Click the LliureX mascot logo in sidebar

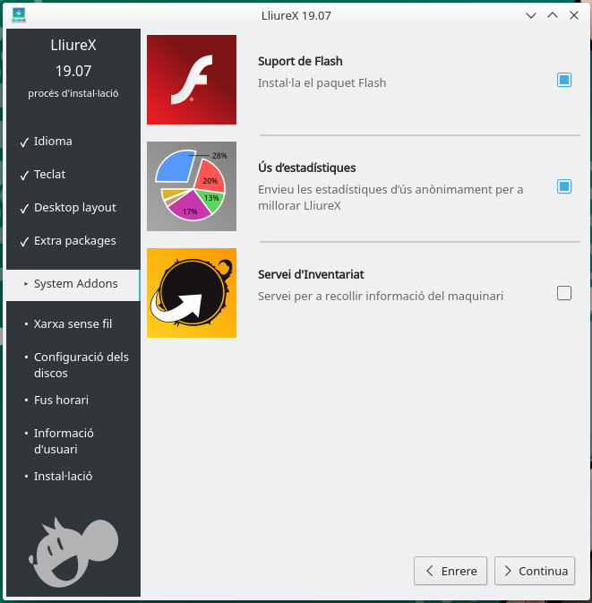coord(73,552)
